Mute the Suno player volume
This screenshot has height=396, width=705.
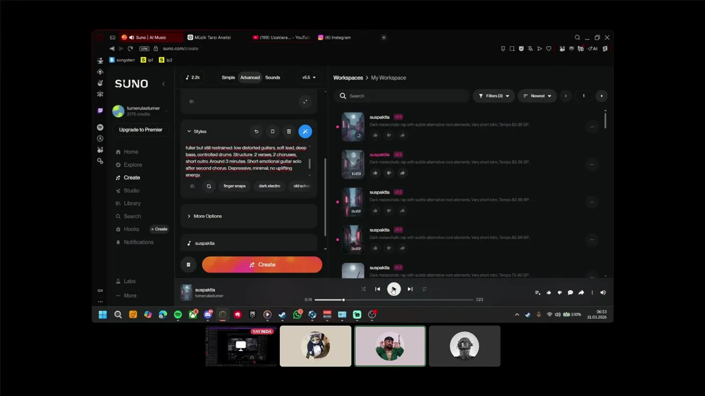pos(603,293)
